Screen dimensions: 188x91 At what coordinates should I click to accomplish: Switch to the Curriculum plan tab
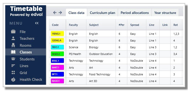point(102,13)
